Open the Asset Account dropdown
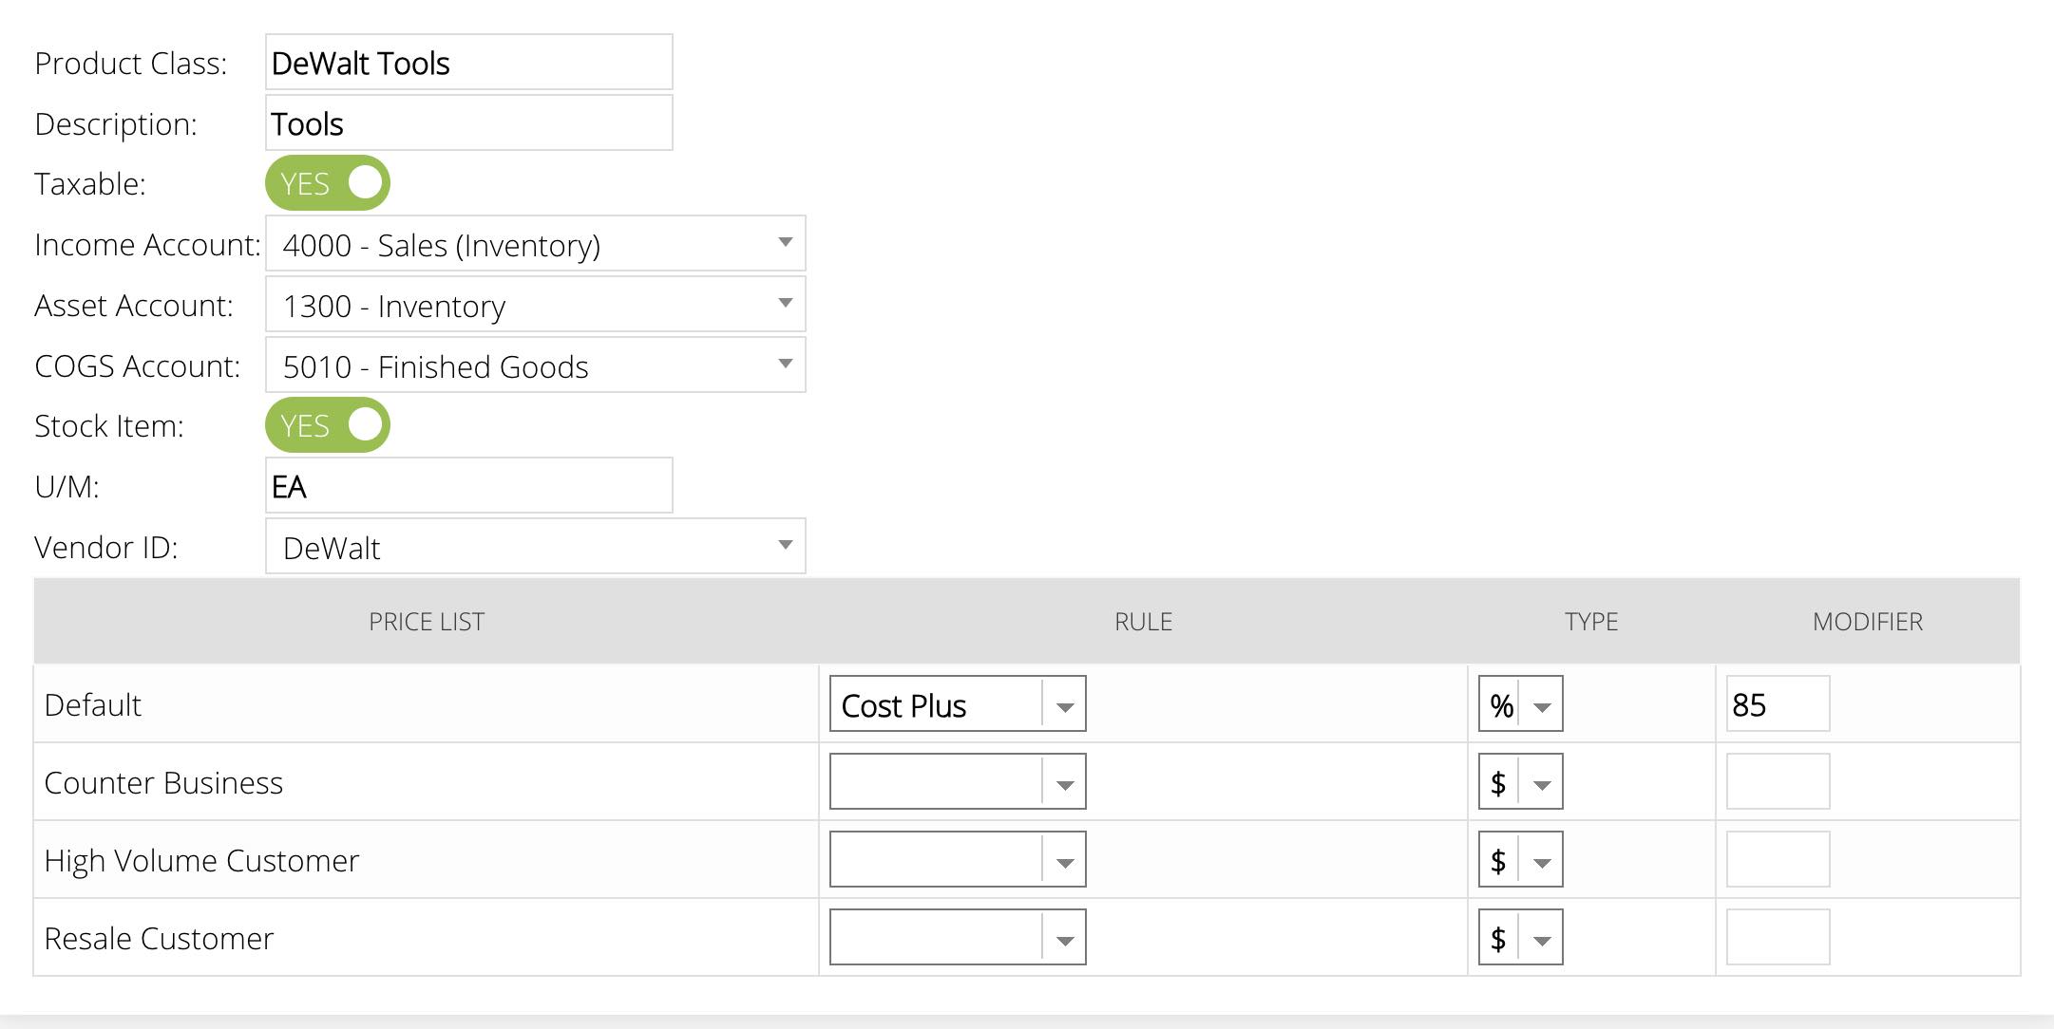Screen dimensions: 2054x1029 click(536, 305)
